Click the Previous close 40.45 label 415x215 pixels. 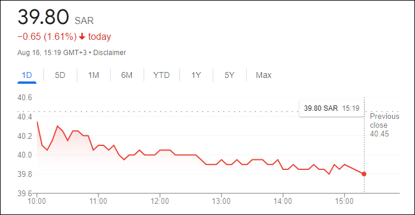[385, 125]
